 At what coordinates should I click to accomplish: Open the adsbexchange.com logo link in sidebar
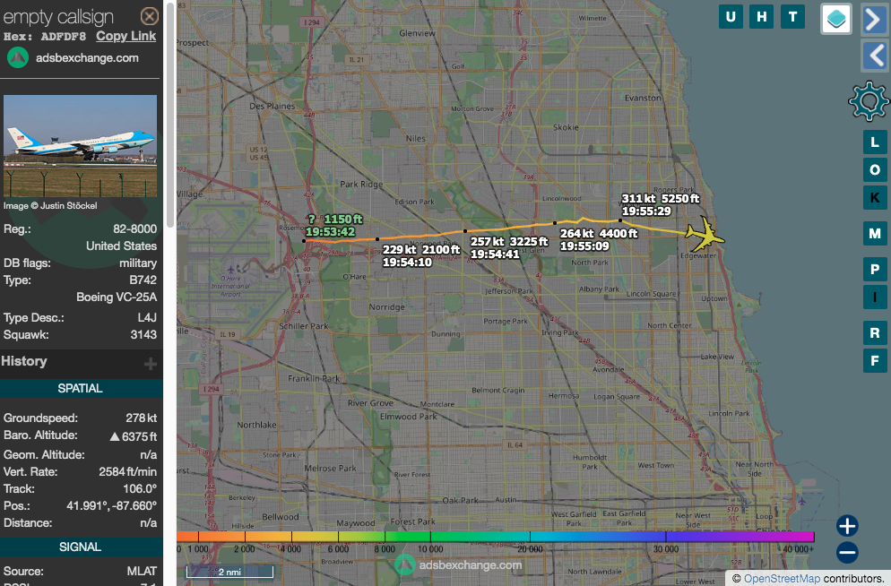click(73, 58)
